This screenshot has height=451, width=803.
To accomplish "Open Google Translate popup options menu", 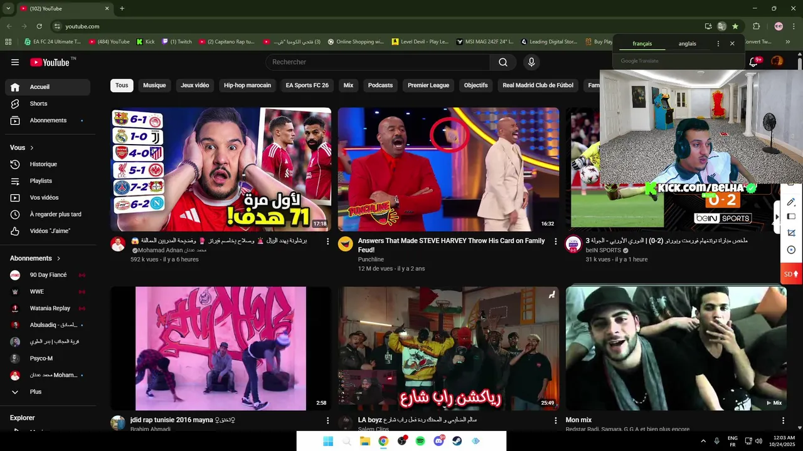I will coord(718,44).
